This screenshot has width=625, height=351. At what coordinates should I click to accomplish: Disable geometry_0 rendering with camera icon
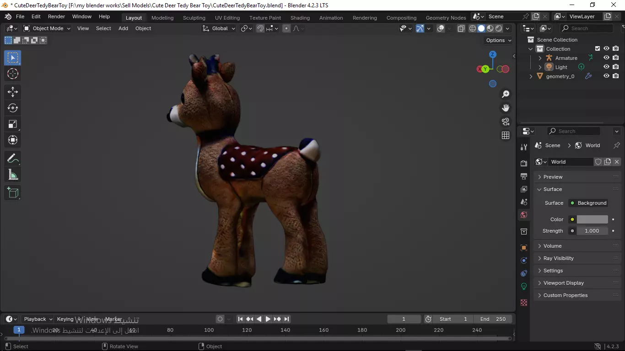(616, 76)
